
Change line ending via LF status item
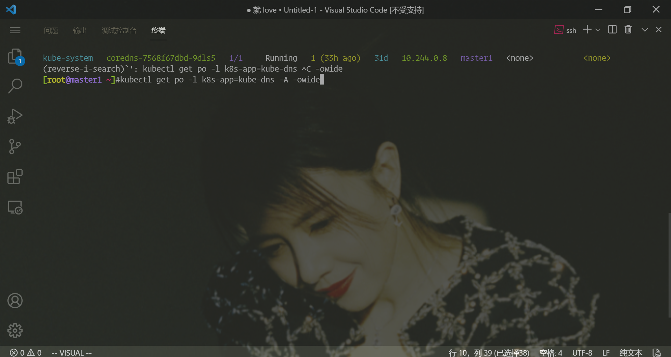pyautogui.click(x=606, y=353)
